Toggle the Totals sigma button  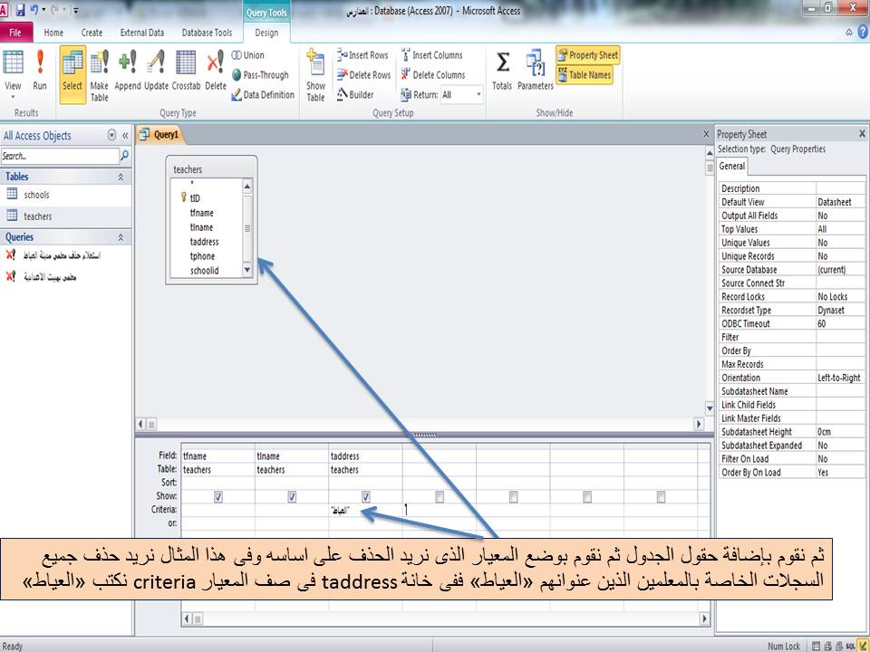tap(502, 70)
